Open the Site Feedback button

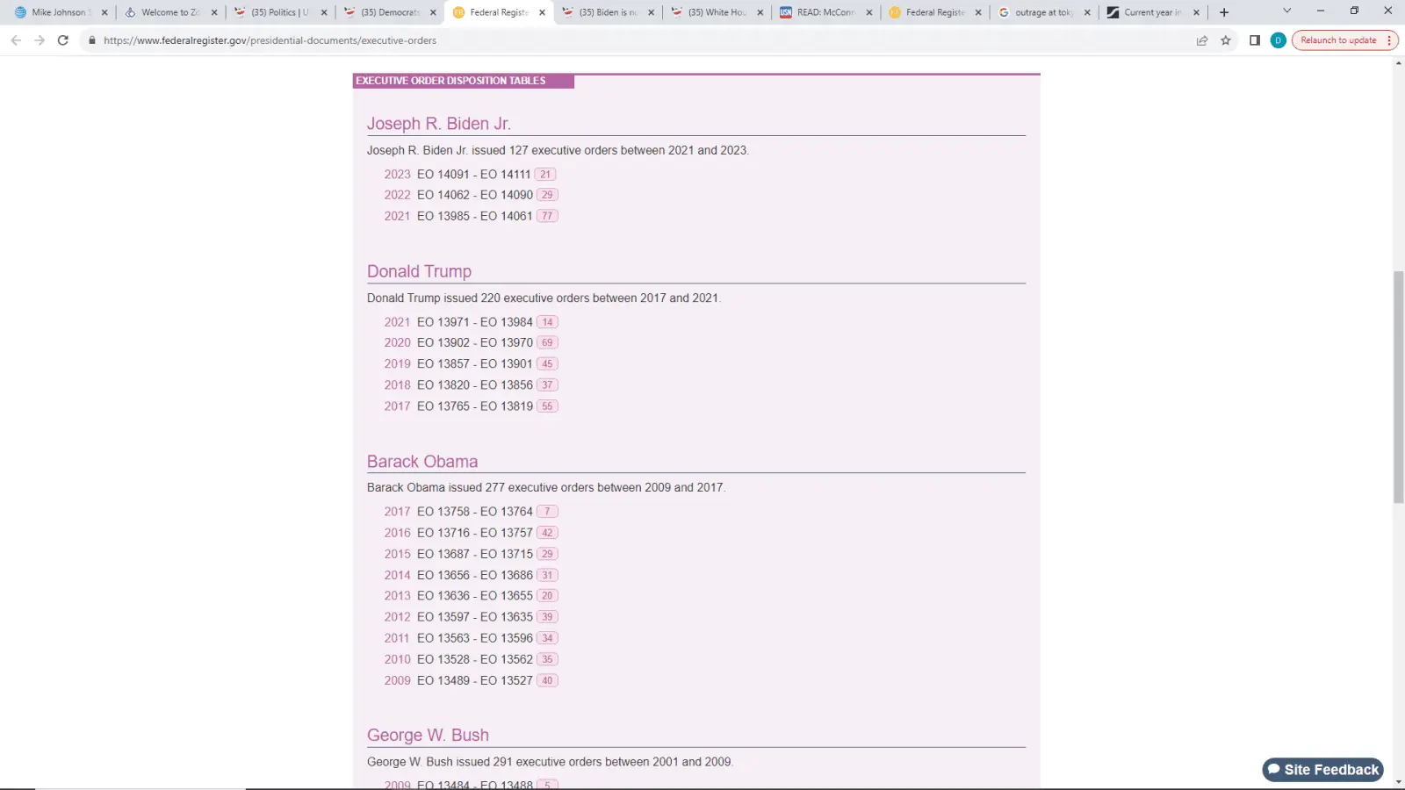click(x=1322, y=770)
